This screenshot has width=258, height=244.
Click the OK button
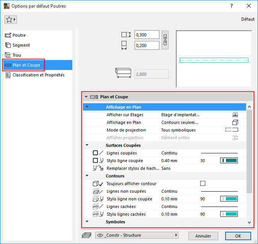238,236
